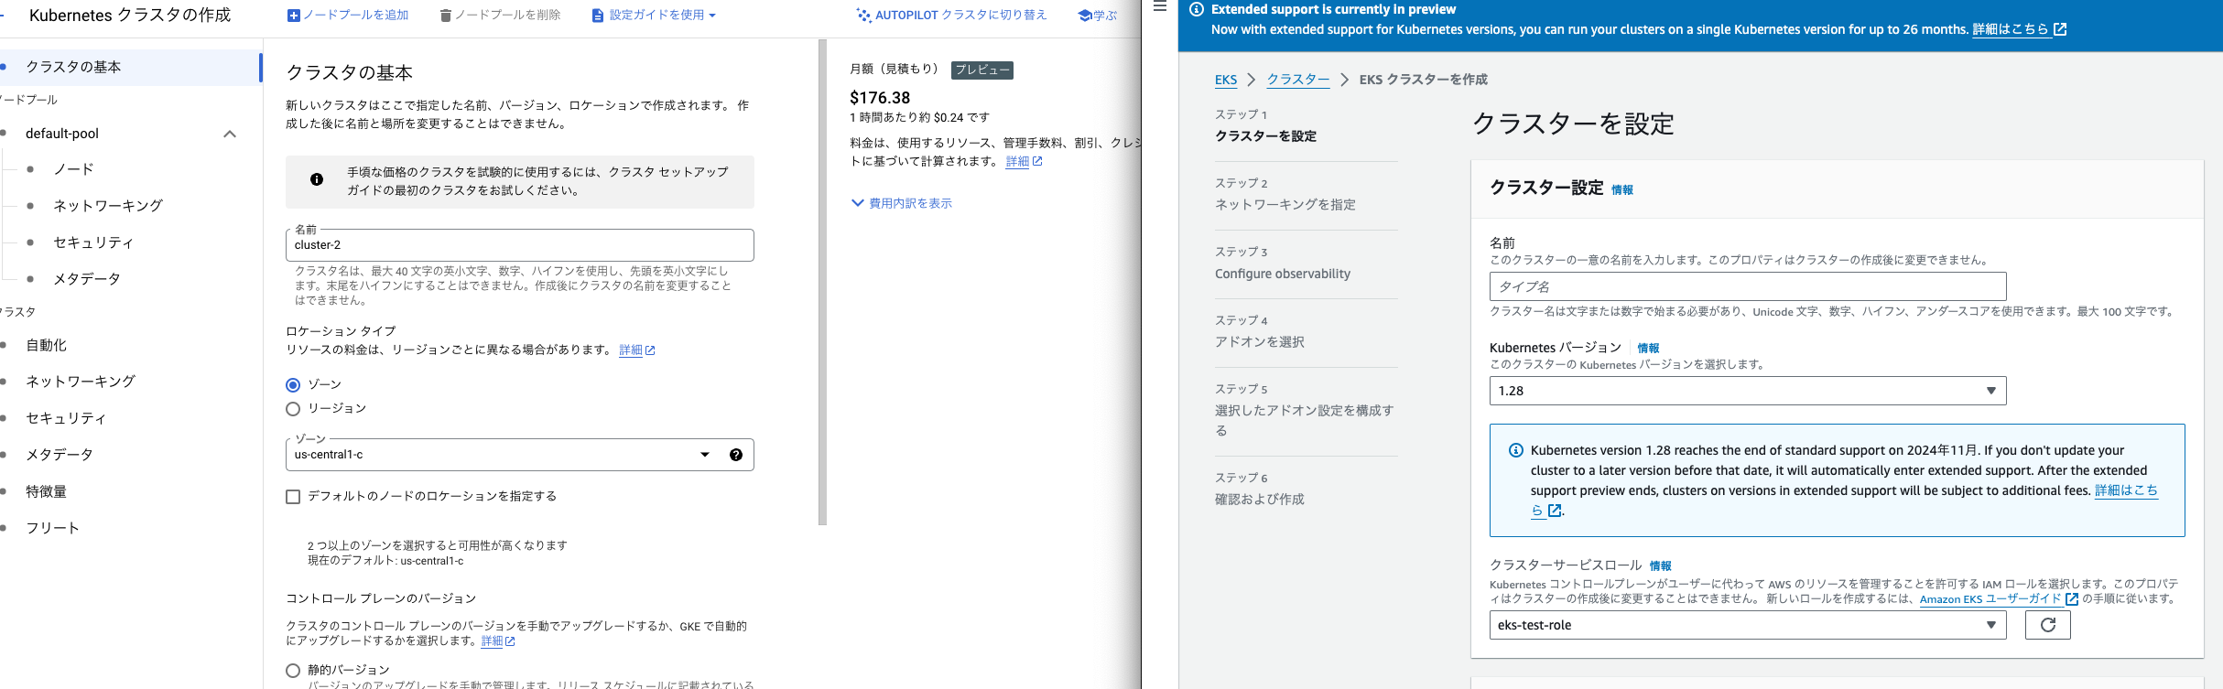Image resolution: width=2223 pixels, height=689 pixels.
Task: Click Amazon EKS ユーザーガイド link
Action: [x=1990, y=599]
